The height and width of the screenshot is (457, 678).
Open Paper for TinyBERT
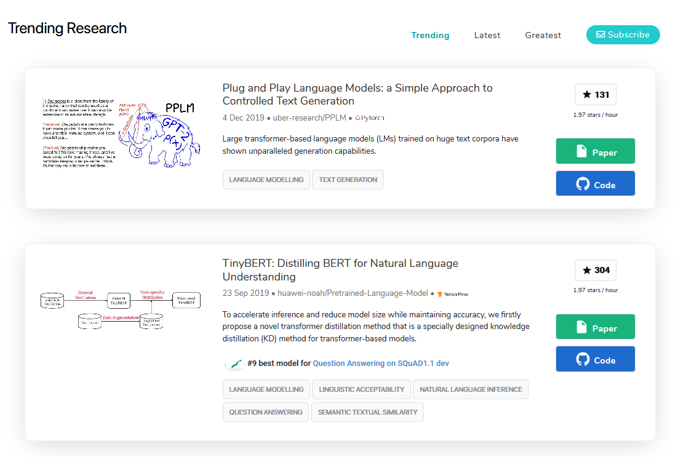coord(595,328)
